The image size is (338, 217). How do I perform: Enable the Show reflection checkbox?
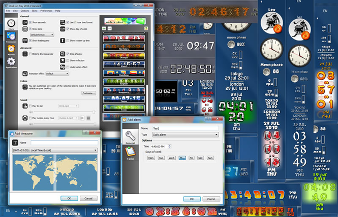point(68,60)
